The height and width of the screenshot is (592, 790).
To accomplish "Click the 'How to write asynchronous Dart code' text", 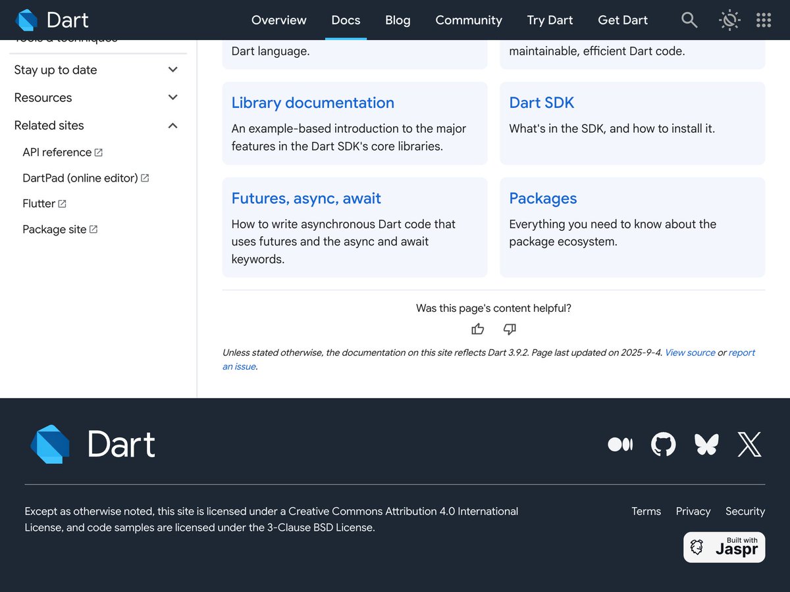I will click(x=344, y=241).
